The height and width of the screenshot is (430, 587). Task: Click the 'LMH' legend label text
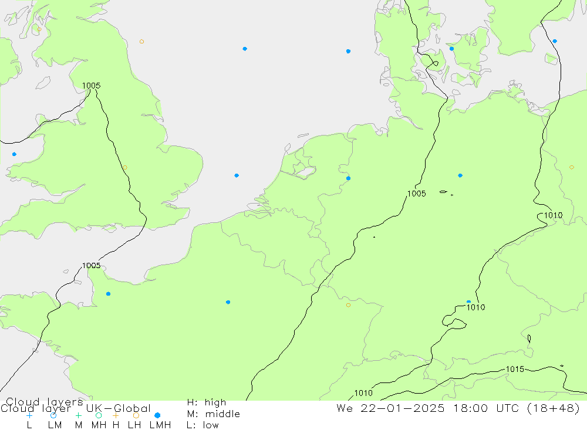pos(160,425)
